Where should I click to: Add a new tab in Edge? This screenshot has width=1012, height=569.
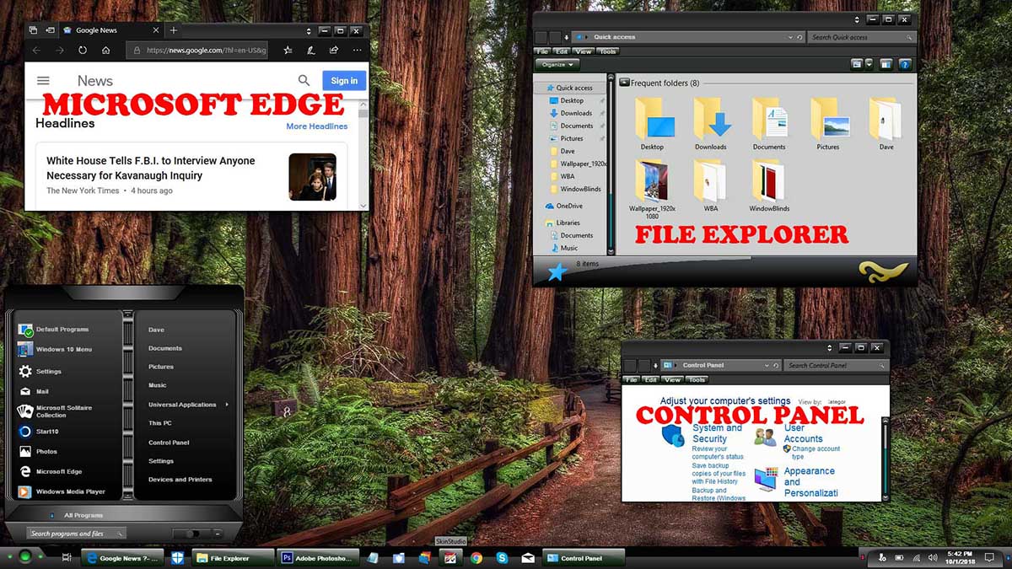(174, 30)
